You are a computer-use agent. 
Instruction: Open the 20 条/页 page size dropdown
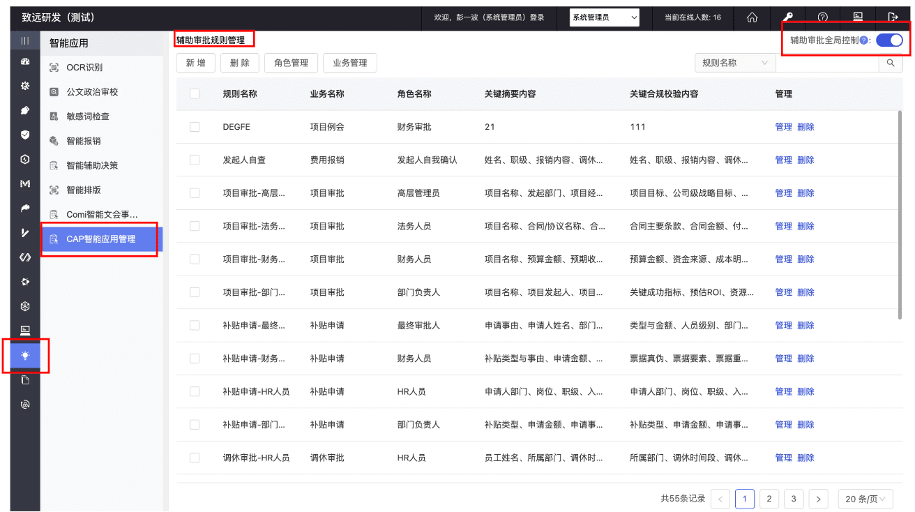click(x=865, y=499)
